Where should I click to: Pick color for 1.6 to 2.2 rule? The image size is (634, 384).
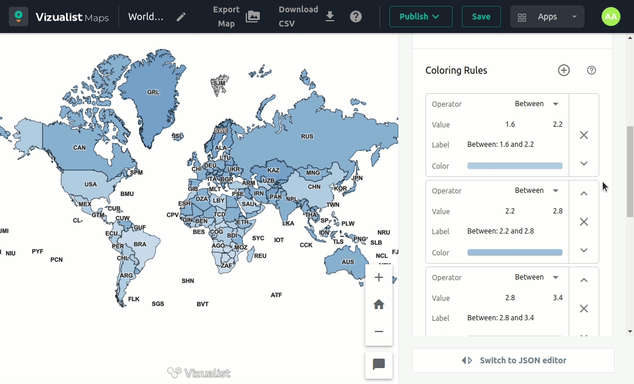pyautogui.click(x=514, y=166)
